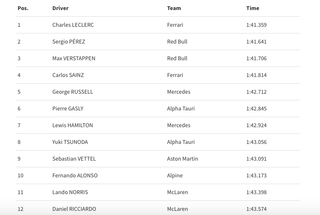Select driver name Charles LECLERC
Screen dimensions: 320x215
tap(73, 25)
